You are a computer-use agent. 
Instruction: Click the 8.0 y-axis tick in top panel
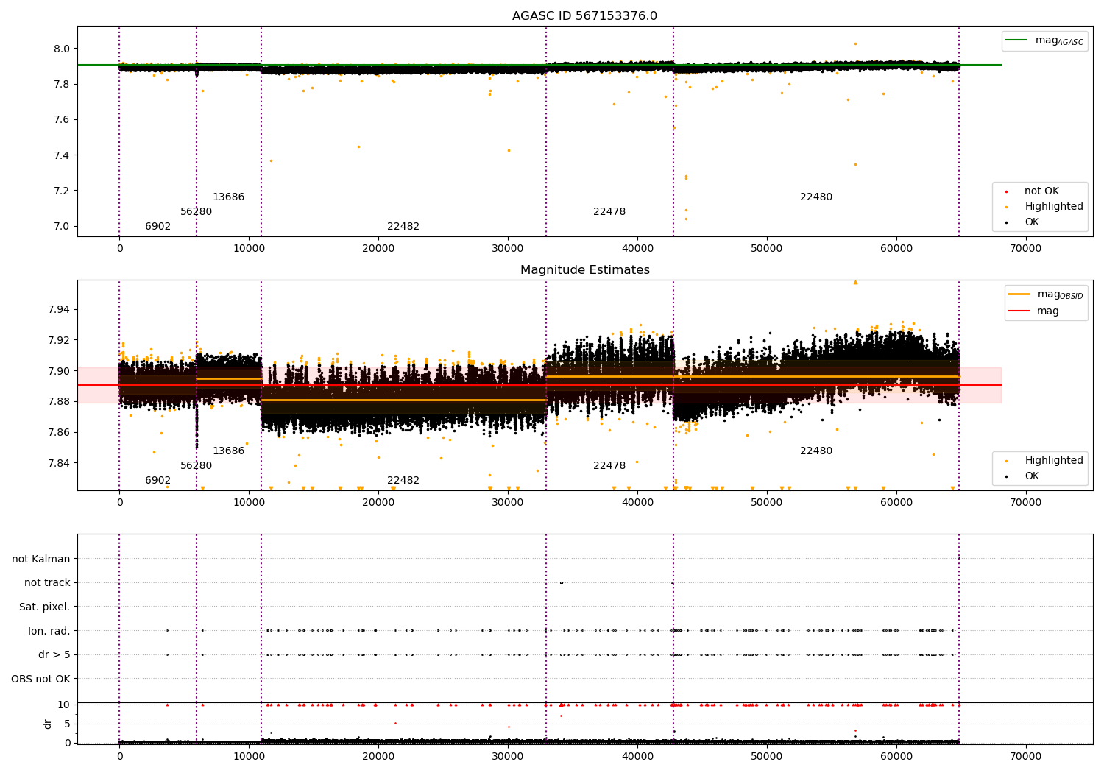pos(62,49)
